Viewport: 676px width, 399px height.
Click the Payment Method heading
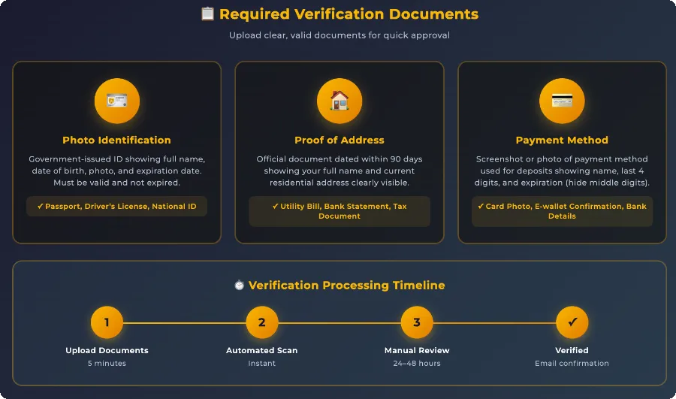(x=562, y=141)
